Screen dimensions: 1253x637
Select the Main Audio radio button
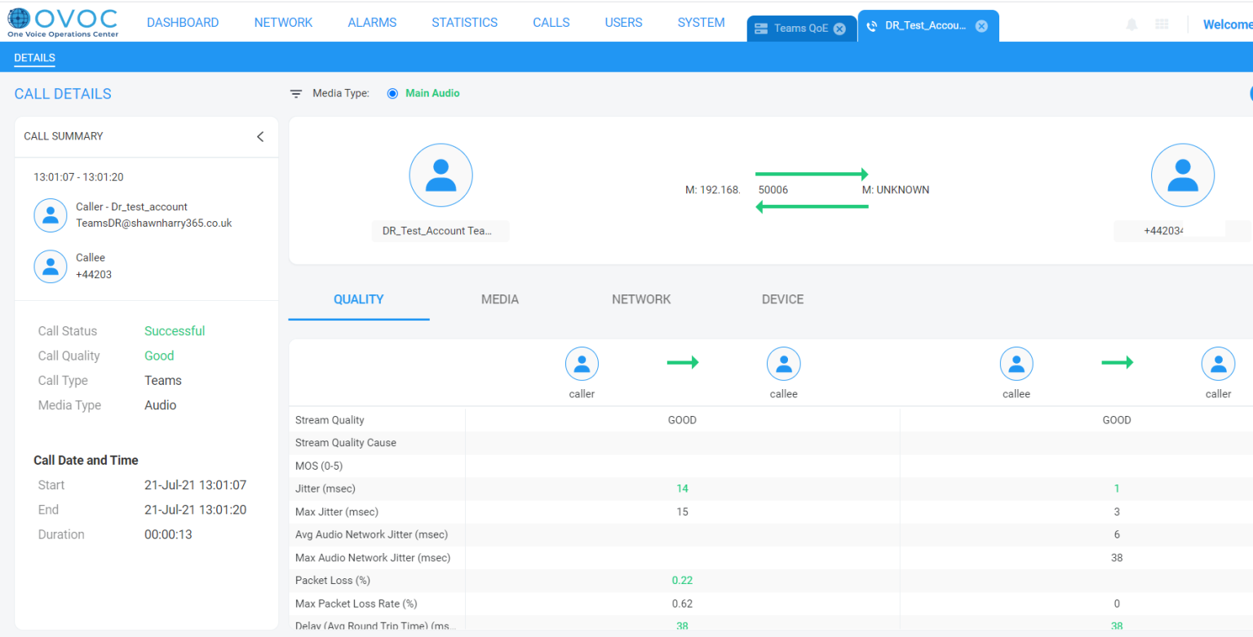(x=392, y=93)
